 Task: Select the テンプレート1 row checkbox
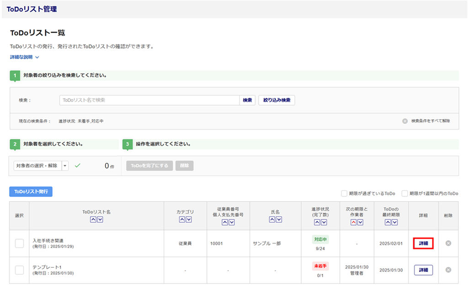click(19, 270)
